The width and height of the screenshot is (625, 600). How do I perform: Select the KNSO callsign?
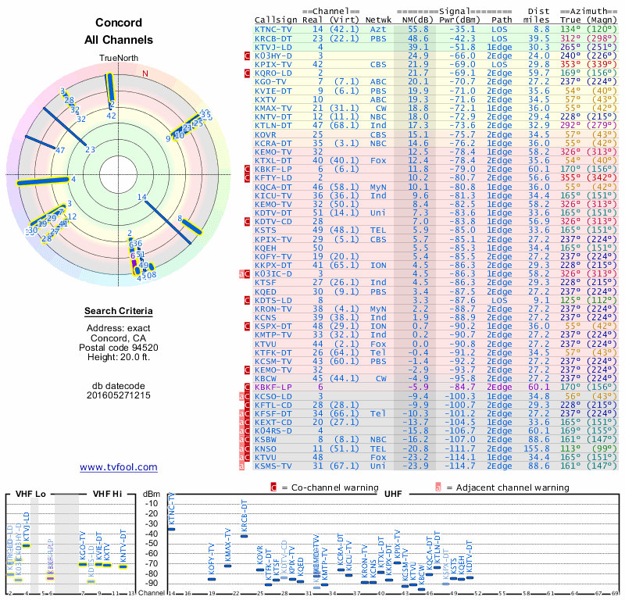click(x=266, y=449)
